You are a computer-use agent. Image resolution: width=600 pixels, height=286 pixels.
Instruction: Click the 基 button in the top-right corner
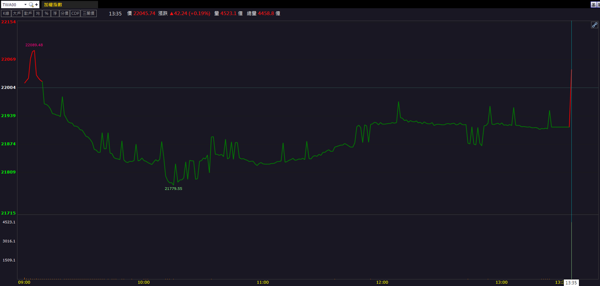[593, 5]
